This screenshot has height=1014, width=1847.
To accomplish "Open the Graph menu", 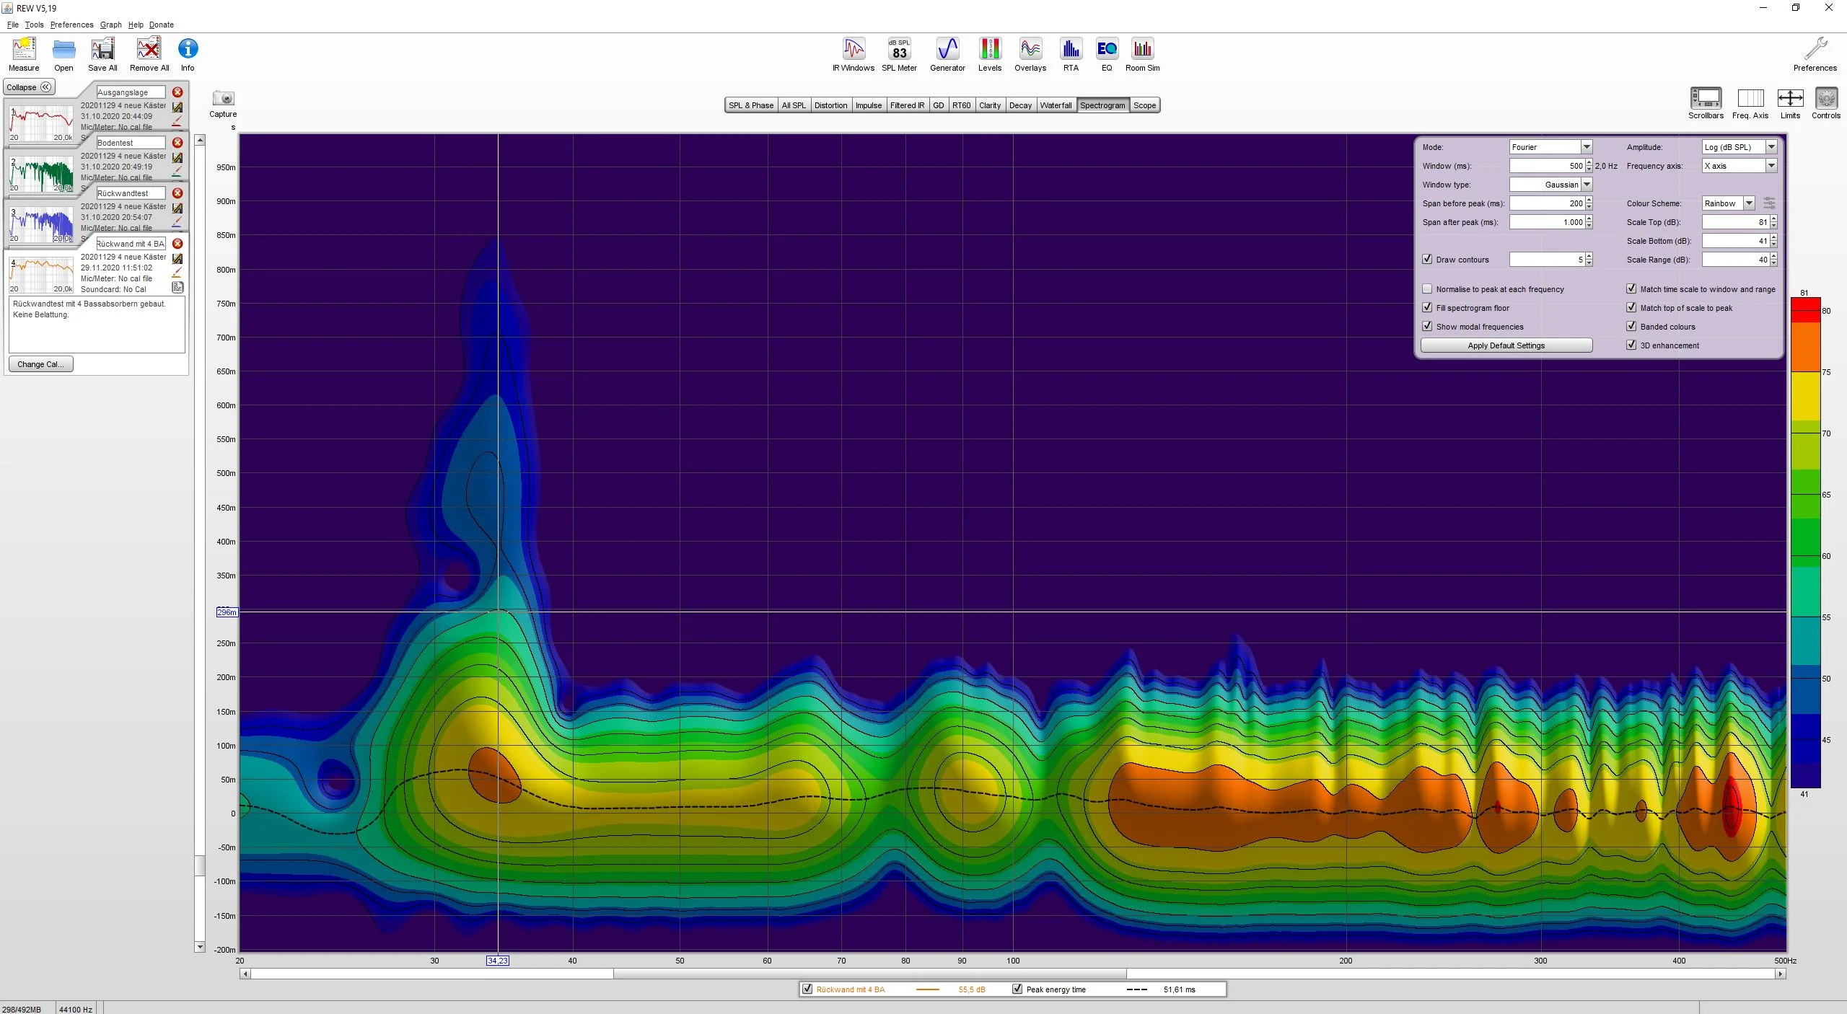I will pos(110,25).
